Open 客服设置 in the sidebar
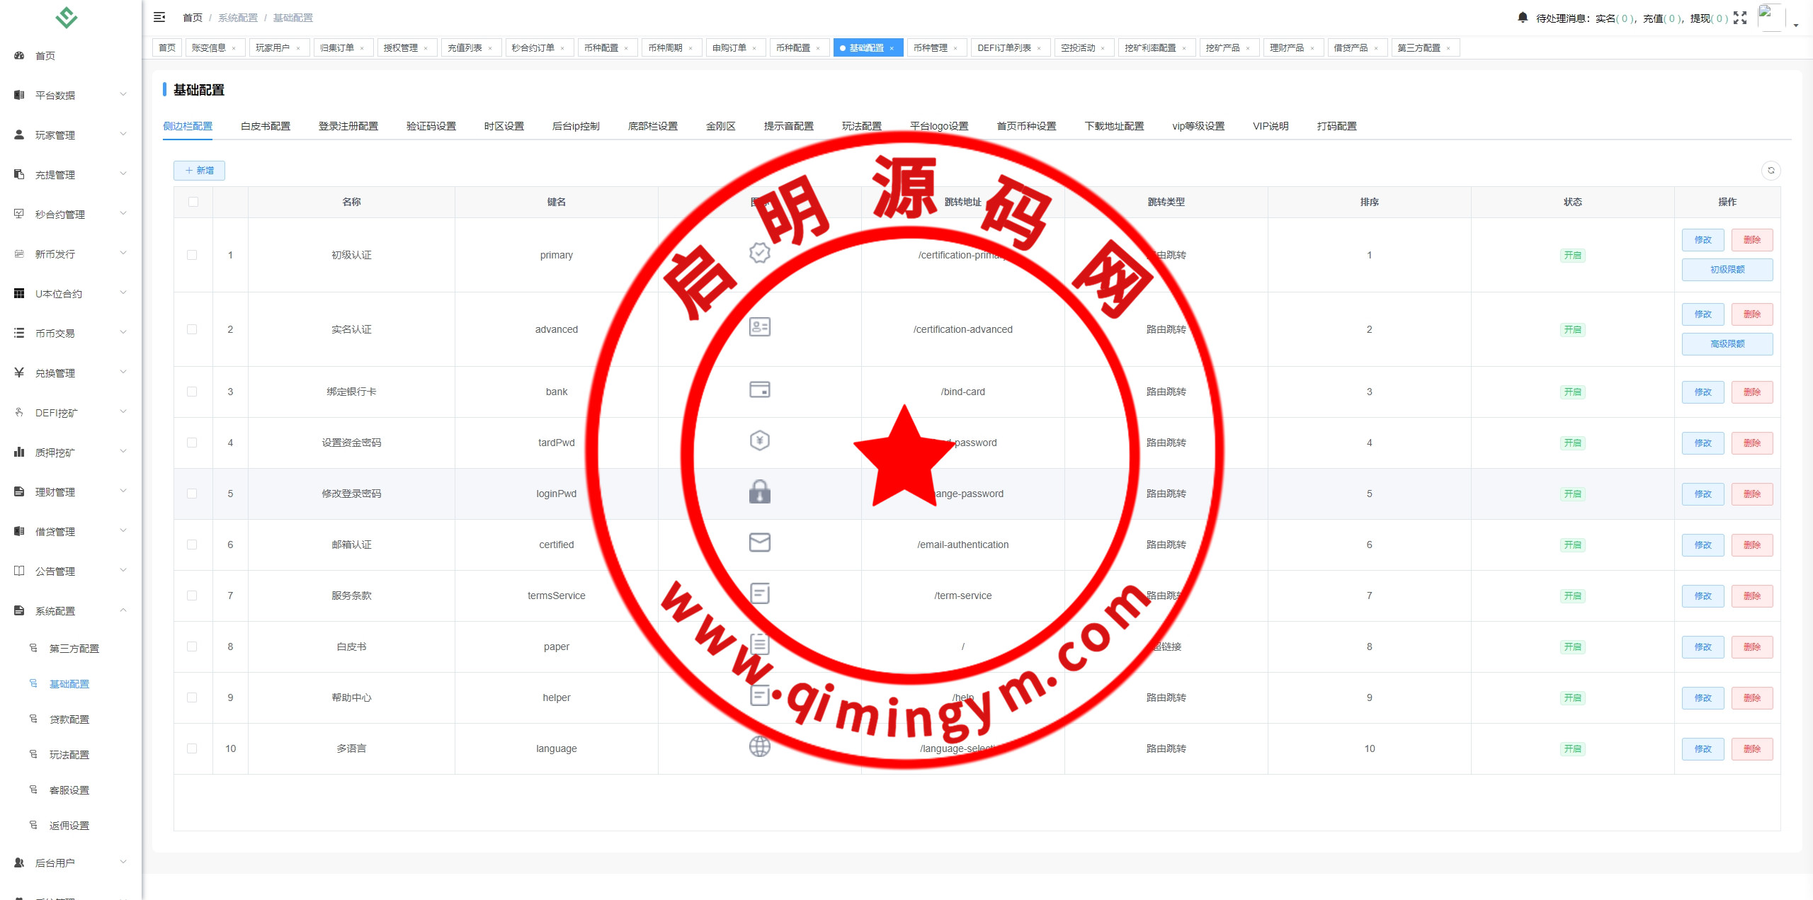Screen dimensions: 1813x900 pyautogui.click(x=69, y=790)
